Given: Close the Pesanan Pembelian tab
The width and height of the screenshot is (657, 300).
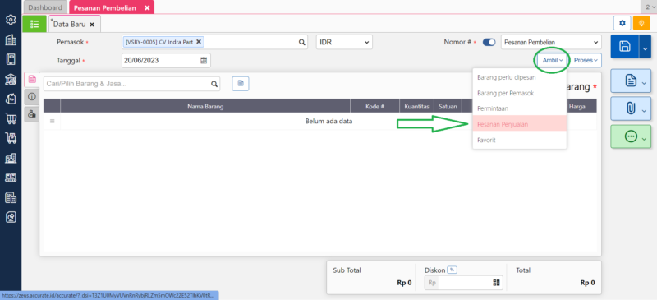Looking at the screenshot, I should [147, 8].
